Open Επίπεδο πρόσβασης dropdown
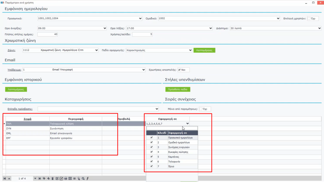Image resolution: width=324 pixels, height=182 pixels. (157, 109)
